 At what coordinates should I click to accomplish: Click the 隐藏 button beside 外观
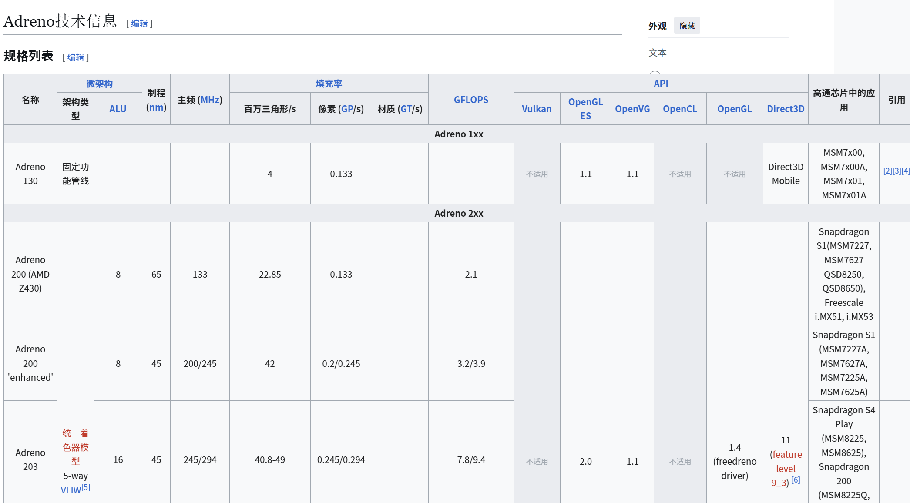click(687, 26)
